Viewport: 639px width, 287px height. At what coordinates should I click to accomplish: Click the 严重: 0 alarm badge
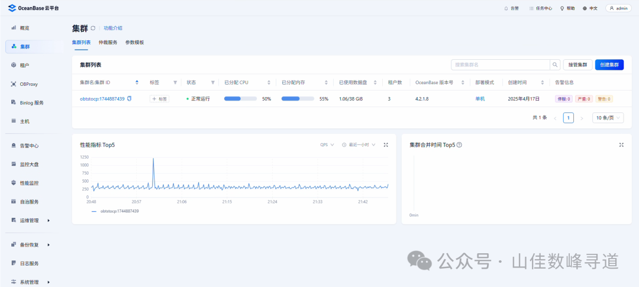coord(584,99)
